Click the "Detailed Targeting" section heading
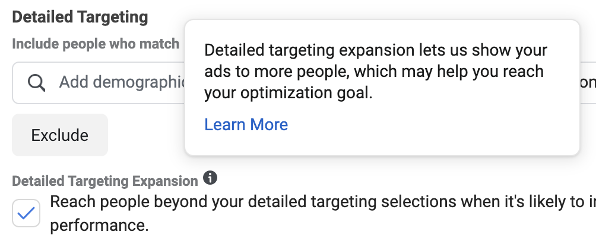 [80, 17]
